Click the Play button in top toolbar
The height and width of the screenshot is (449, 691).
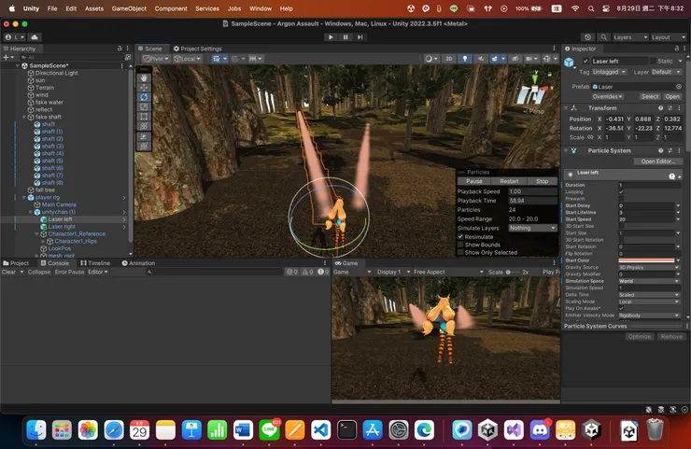[x=331, y=37]
